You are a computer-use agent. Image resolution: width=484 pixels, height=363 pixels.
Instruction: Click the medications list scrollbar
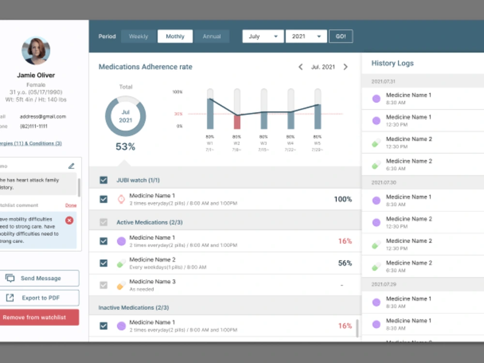tap(358, 328)
